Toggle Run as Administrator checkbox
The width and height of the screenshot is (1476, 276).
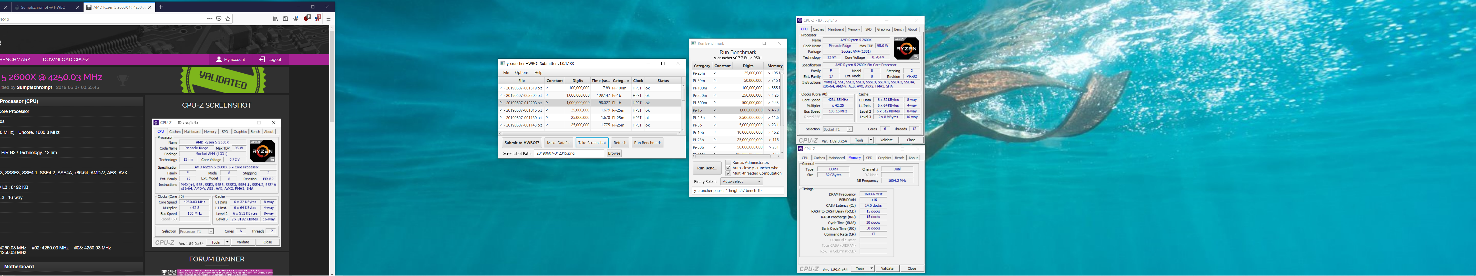[x=728, y=162]
